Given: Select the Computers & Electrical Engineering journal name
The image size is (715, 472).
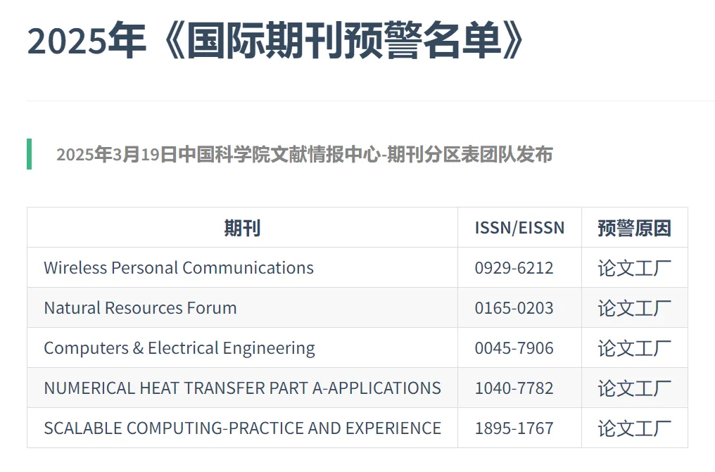Looking at the screenshot, I should click(x=179, y=348).
